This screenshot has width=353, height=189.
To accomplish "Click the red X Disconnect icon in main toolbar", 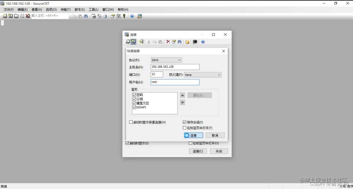I will [x=28, y=16].
